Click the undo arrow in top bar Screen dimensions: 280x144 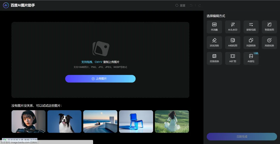[x=191, y=5]
